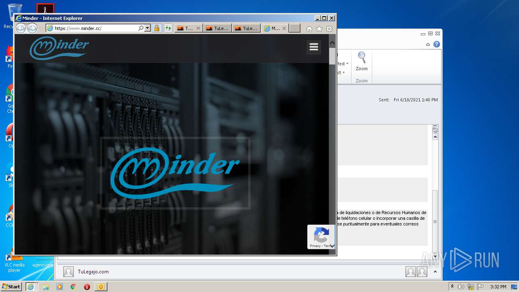519x292 pixels.
Task: Switch to the third TuLegajo tab
Action: click(247, 28)
